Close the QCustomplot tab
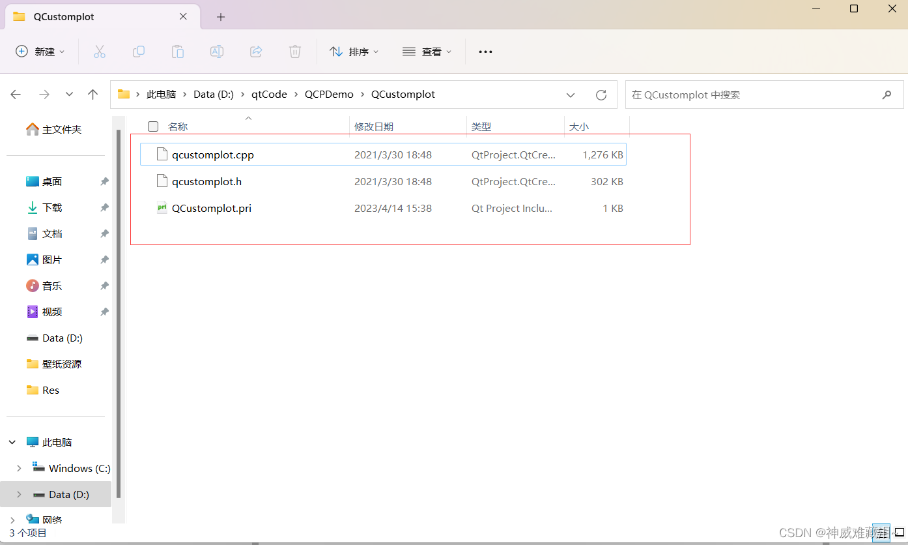908x545 pixels. (x=184, y=17)
